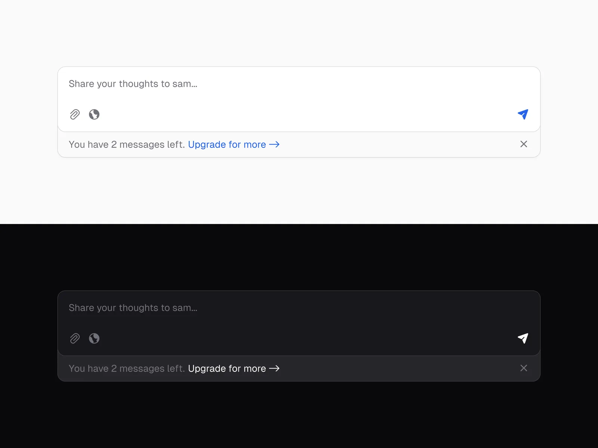Image resolution: width=598 pixels, height=448 pixels.
Task: Toggle the globe web search icon in light composer
Action: click(94, 114)
